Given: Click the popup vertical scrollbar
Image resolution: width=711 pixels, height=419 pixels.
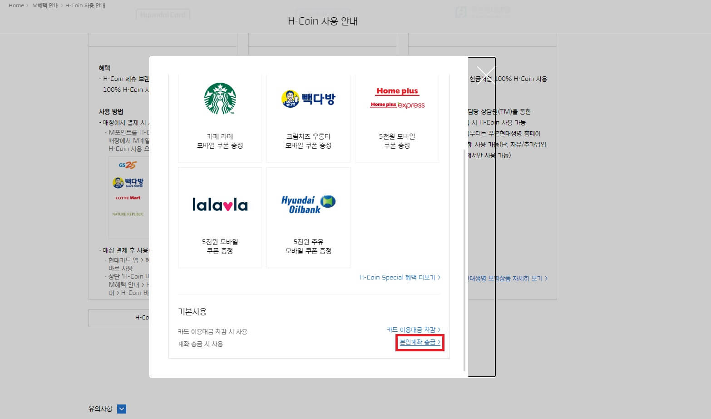Looking at the screenshot, I should pos(464,260).
